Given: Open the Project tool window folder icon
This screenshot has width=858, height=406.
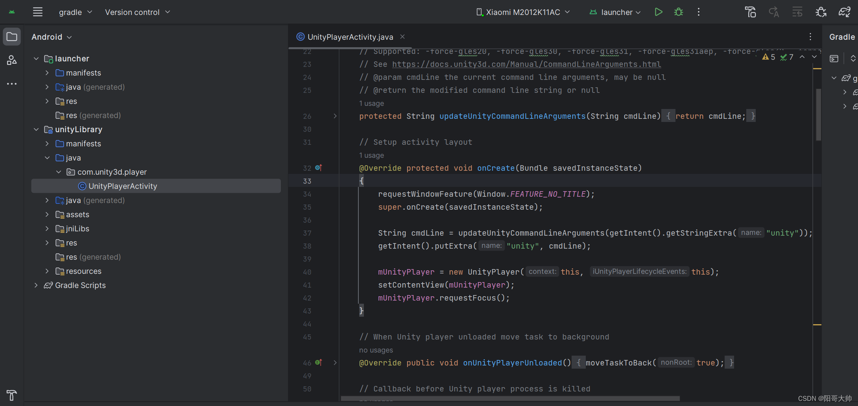Looking at the screenshot, I should coord(12,37).
